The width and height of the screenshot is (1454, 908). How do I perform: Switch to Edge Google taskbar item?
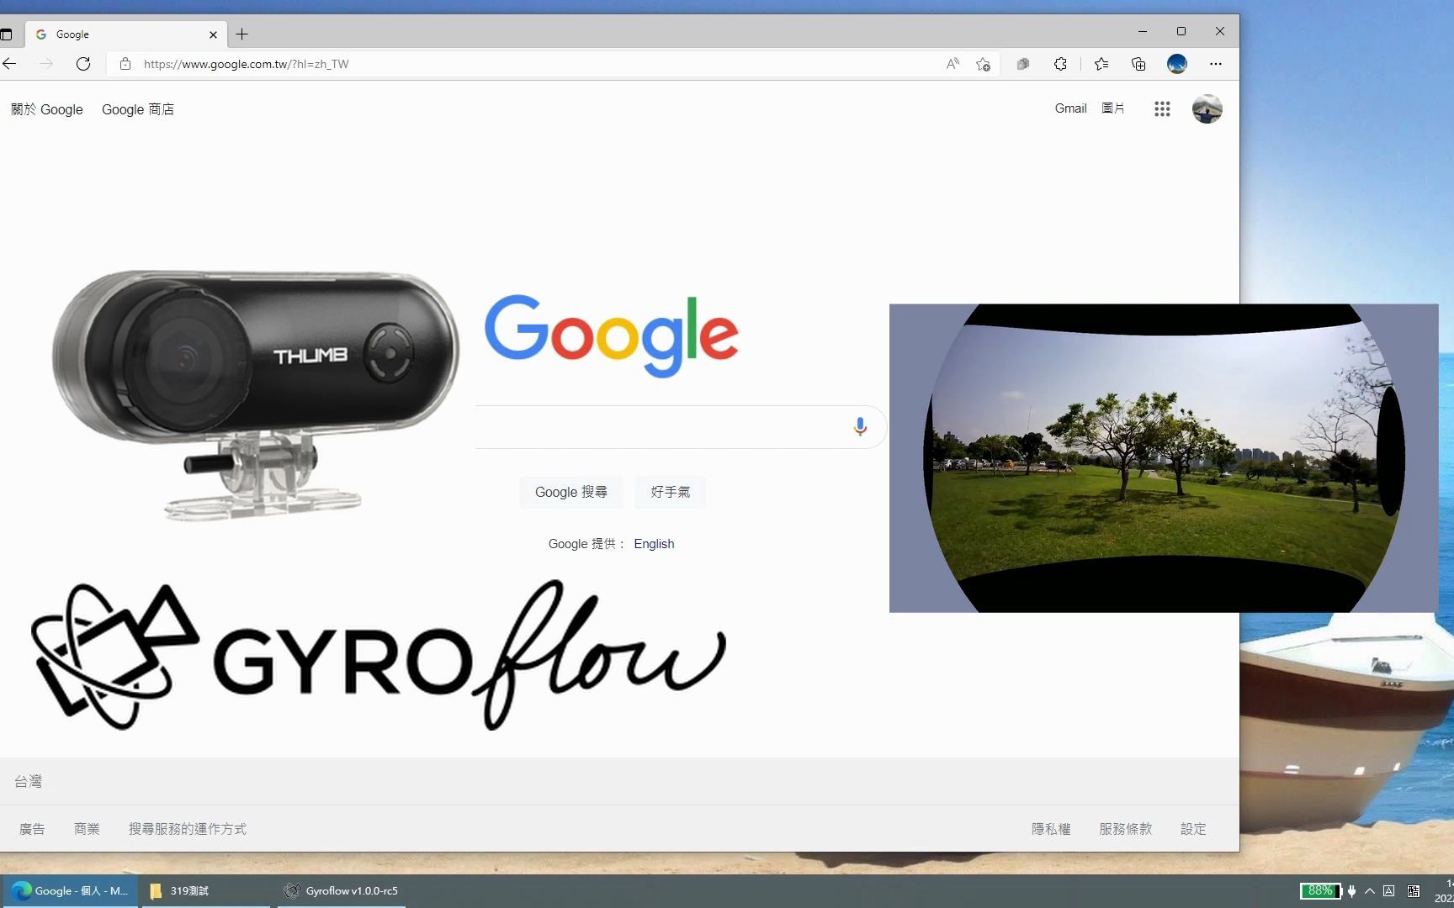[69, 891]
